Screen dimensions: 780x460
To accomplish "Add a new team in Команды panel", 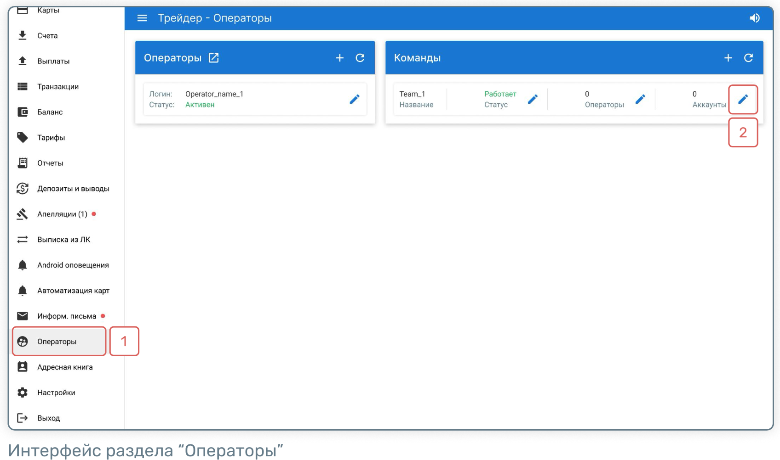I will pyautogui.click(x=728, y=58).
